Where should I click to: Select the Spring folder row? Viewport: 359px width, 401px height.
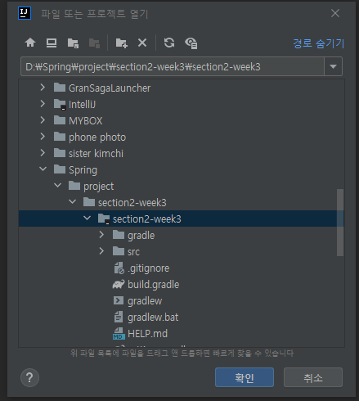(x=182, y=169)
